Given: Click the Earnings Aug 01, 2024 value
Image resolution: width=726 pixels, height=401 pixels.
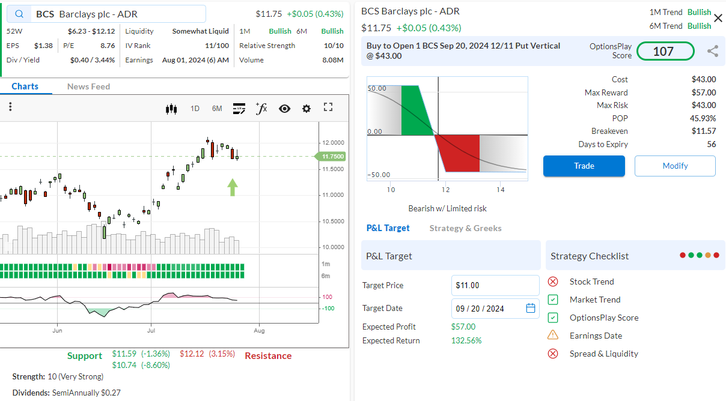Looking at the screenshot, I should (195, 60).
